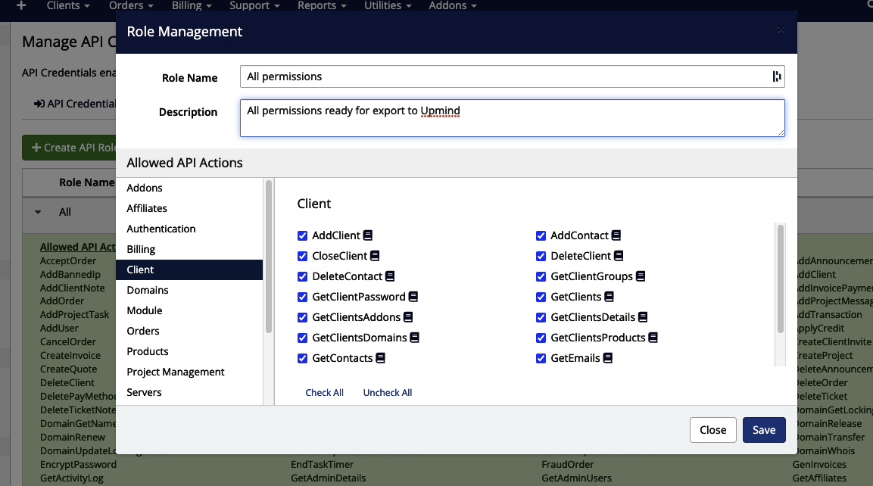The width and height of the screenshot is (873, 486).
Task: Select the Billing API category in dialog
Action: coord(189,249)
